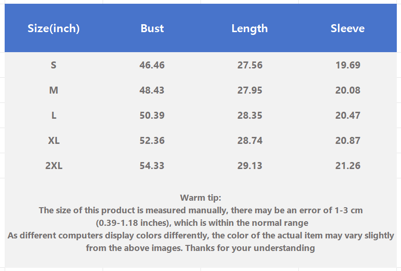Image resolution: width=401 pixels, height=271 pixels.
Task: Select the XL size row label
Action: coord(54,141)
